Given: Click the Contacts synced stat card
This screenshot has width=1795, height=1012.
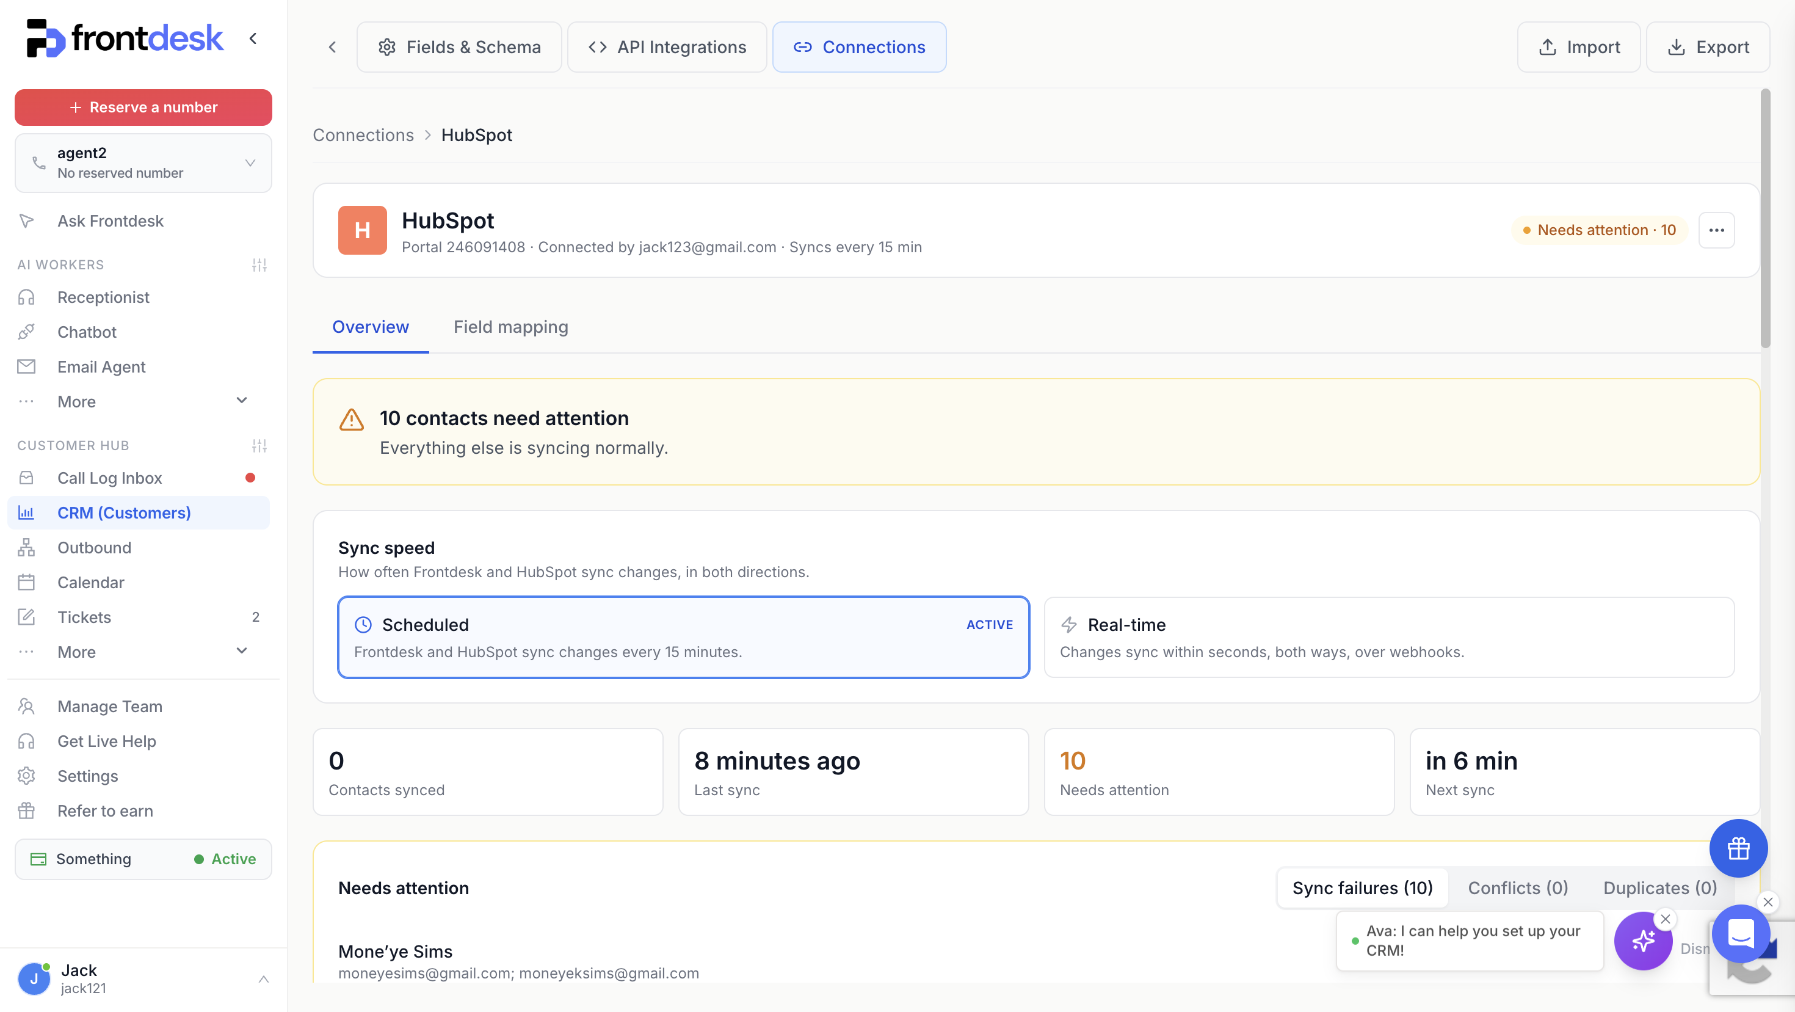Looking at the screenshot, I should click(488, 772).
